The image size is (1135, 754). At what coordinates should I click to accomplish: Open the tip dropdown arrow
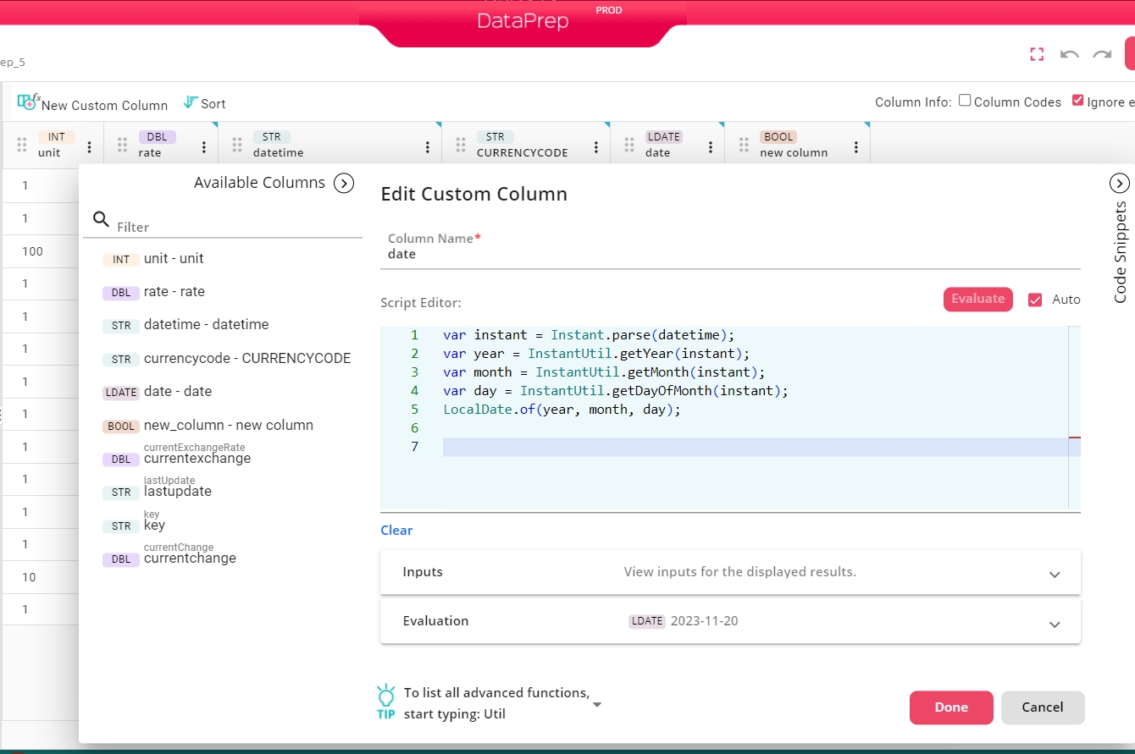click(x=597, y=704)
